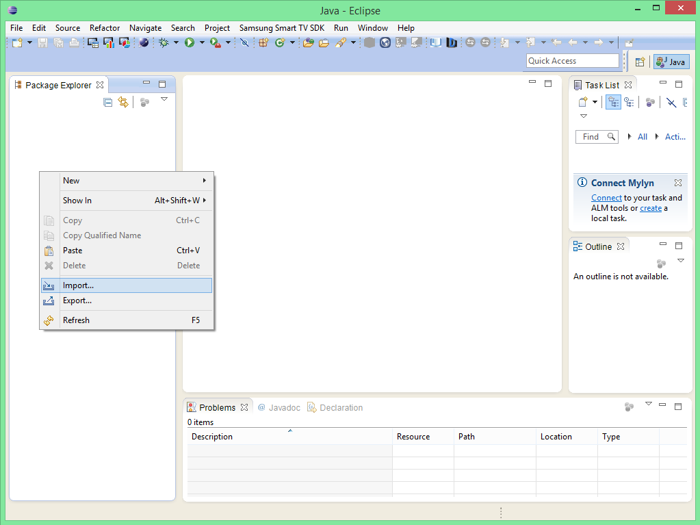Open the External Tools dropdown arrow

228,43
